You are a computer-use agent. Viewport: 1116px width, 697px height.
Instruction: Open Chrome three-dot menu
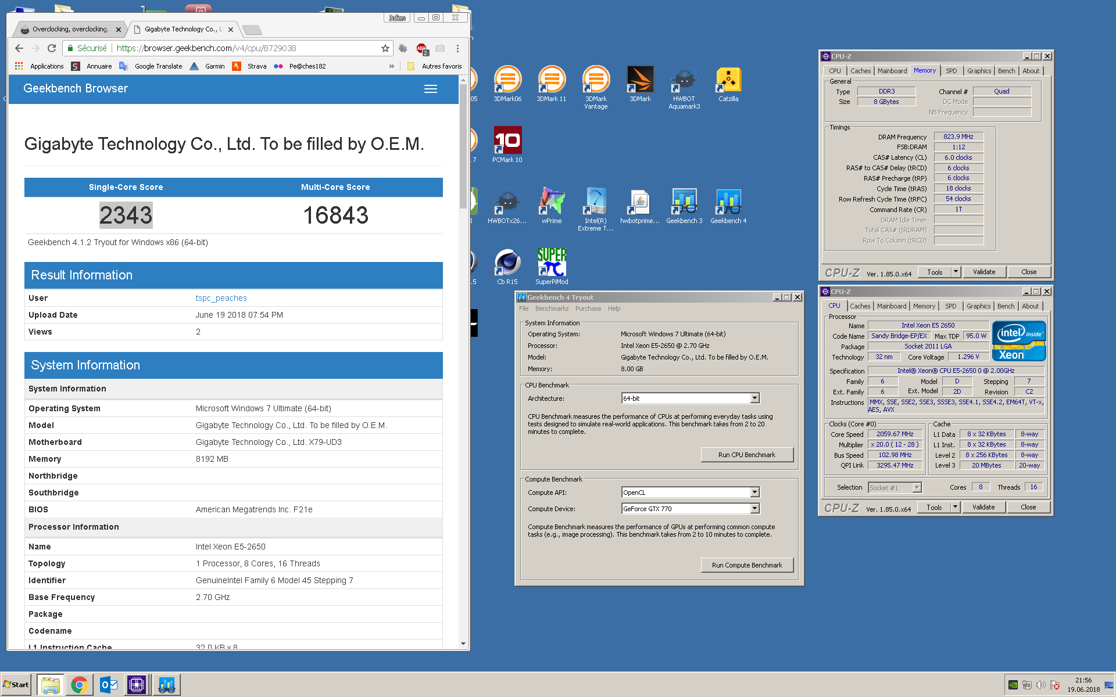pos(457,48)
